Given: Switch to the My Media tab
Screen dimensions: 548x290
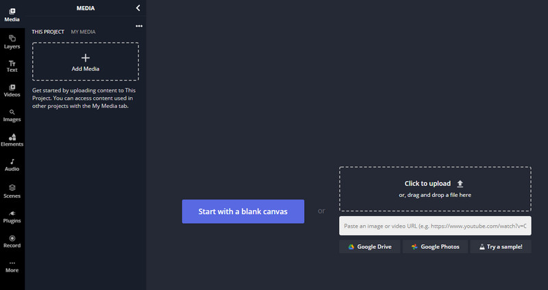Looking at the screenshot, I should tap(83, 31).
